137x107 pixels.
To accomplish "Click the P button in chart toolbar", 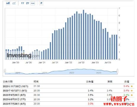I will (x=41, y=3).
